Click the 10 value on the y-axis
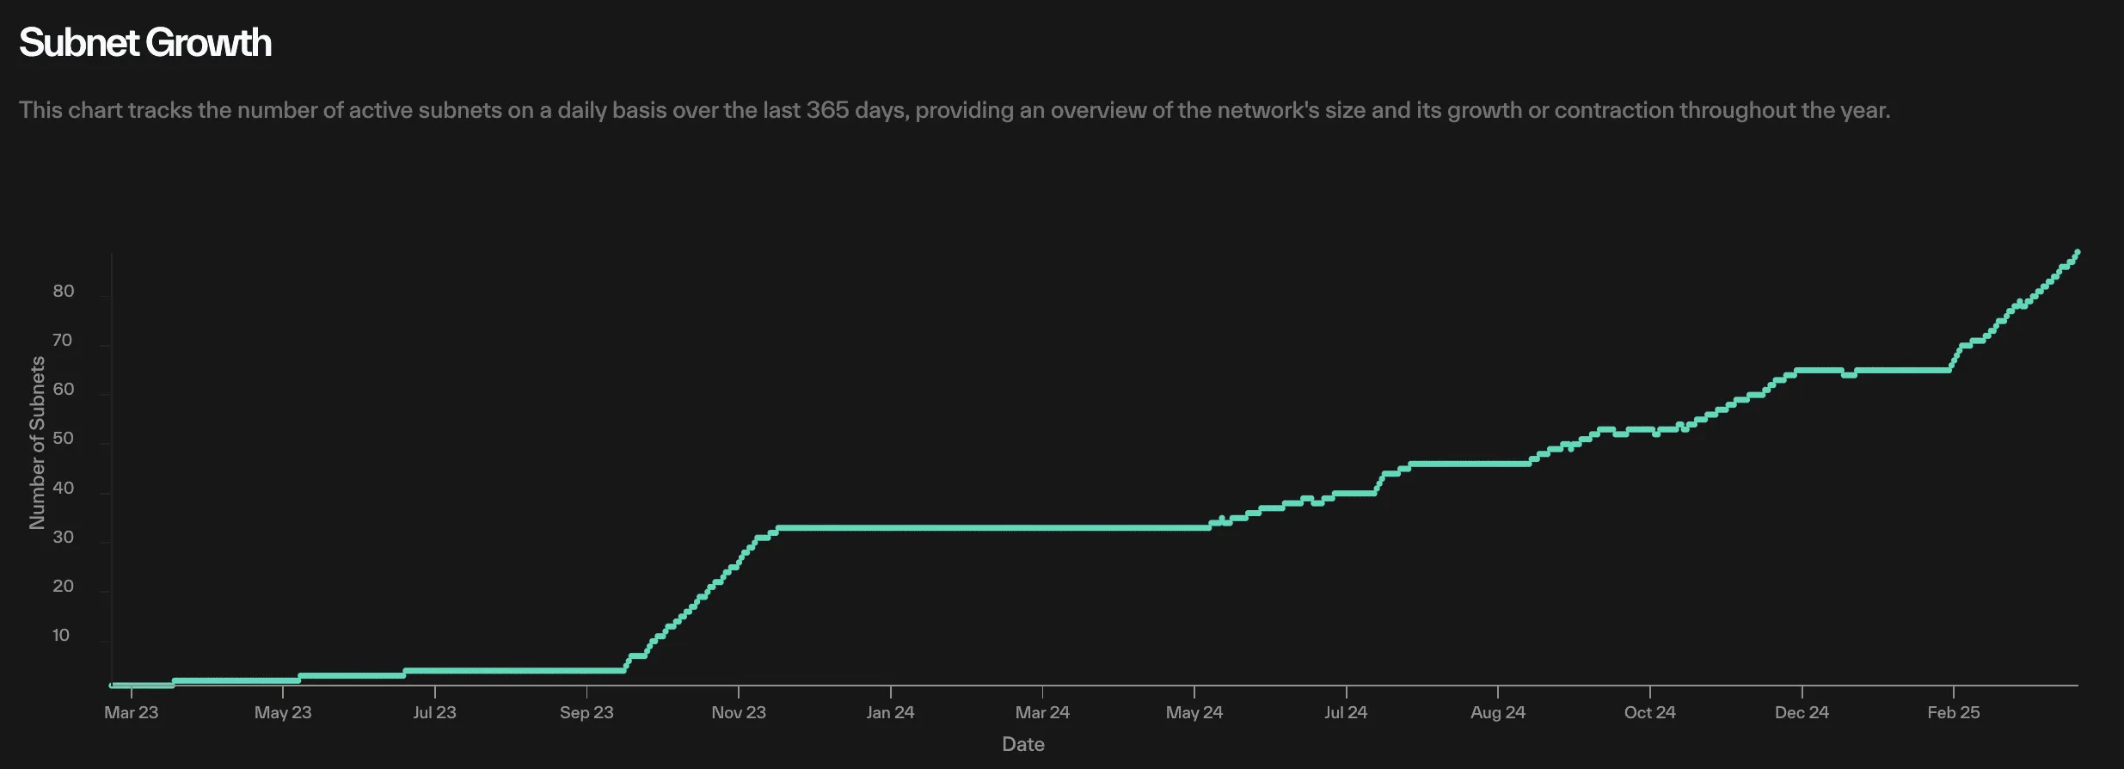 click(x=61, y=636)
